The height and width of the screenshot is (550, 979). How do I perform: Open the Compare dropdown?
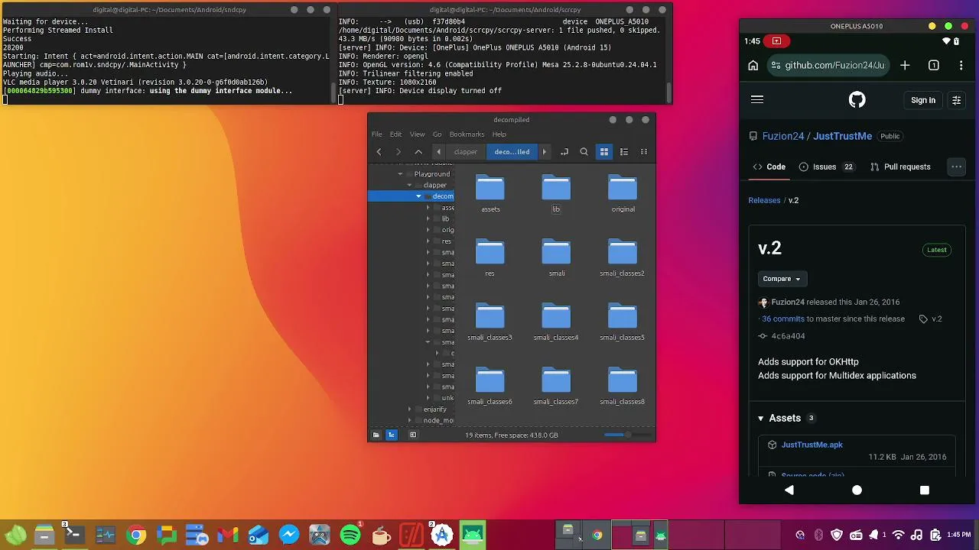[781, 279]
